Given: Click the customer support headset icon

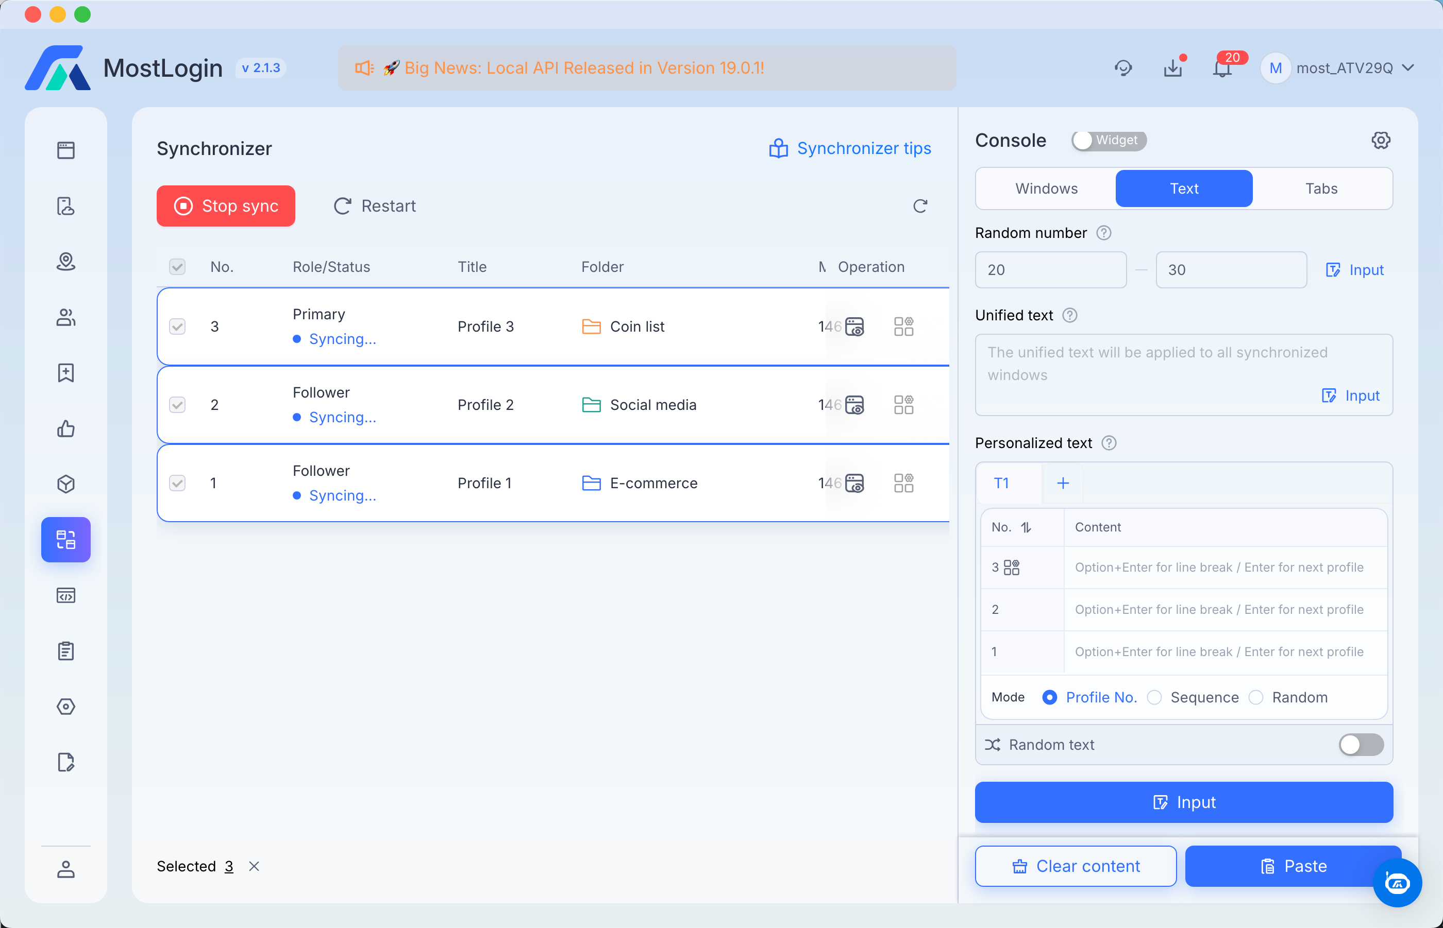Looking at the screenshot, I should coord(1123,68).
